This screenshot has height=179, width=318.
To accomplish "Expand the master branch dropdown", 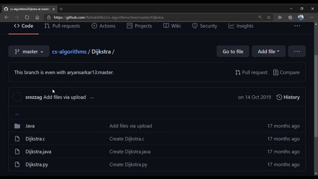I will (29, 52).
